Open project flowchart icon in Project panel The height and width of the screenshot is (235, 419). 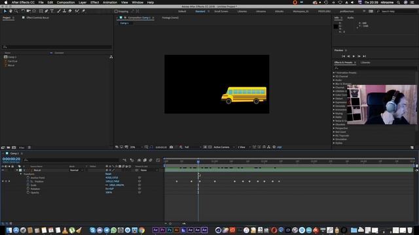[111, 57]
